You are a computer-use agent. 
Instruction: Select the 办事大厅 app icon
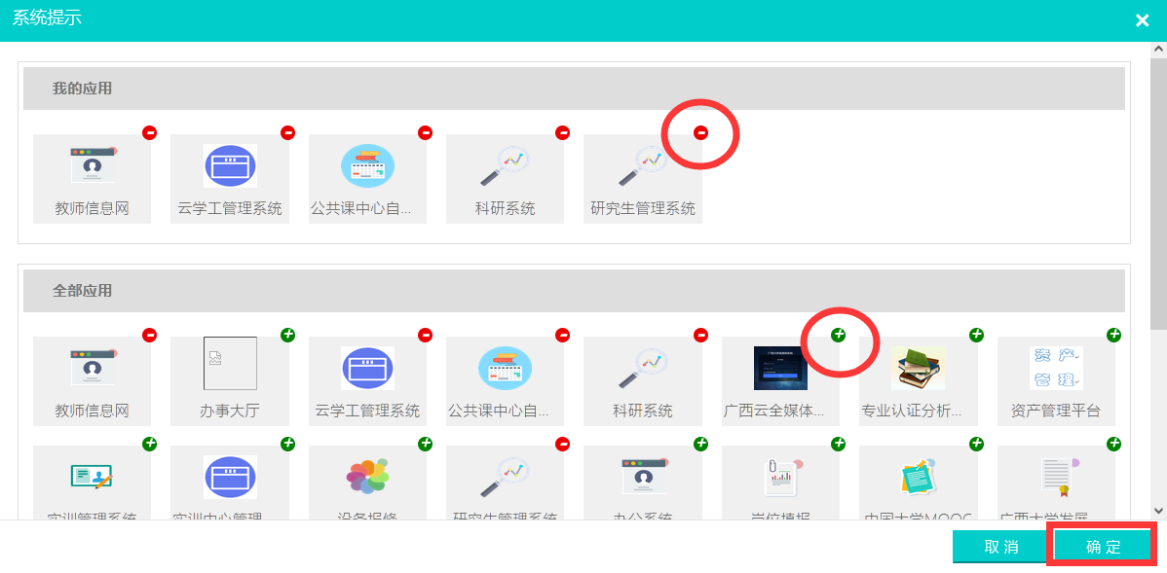pyautogui.click(x=230, y=364)
